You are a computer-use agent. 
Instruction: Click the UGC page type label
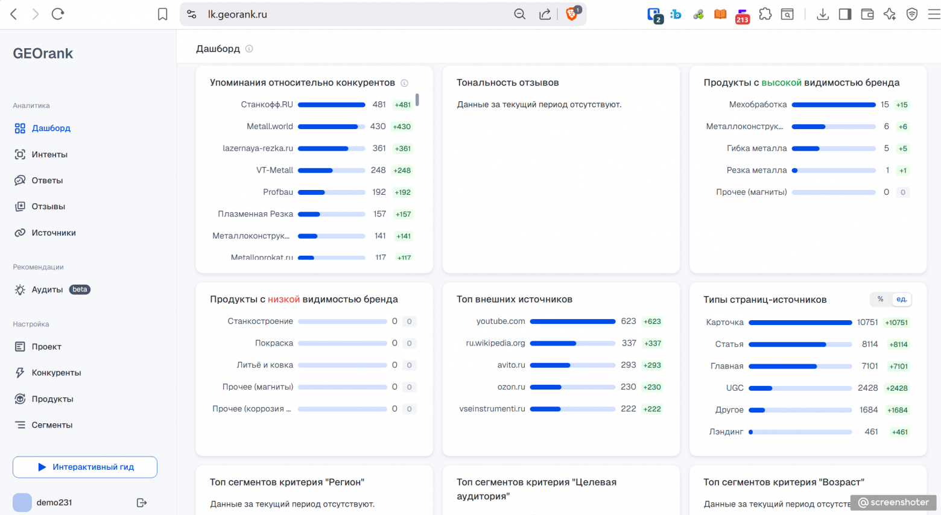pos(735,388)
